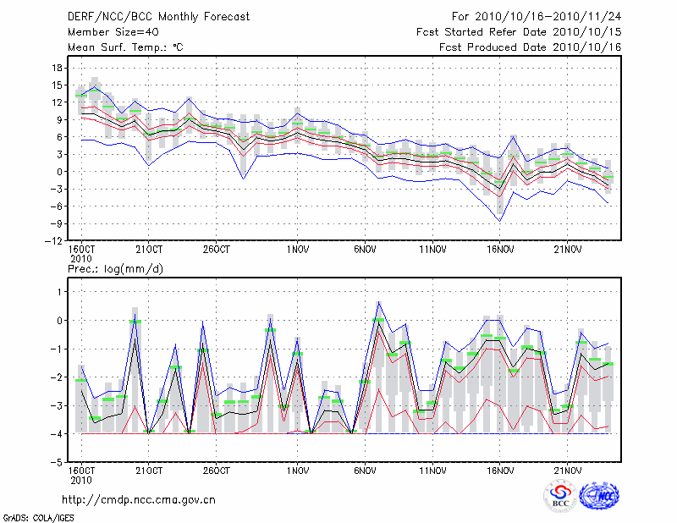This screenshot has width=677, height=523.
Task: Click the forecast period 2010/10/16-2010/11/24 text
Action: [x=536, y=16]
